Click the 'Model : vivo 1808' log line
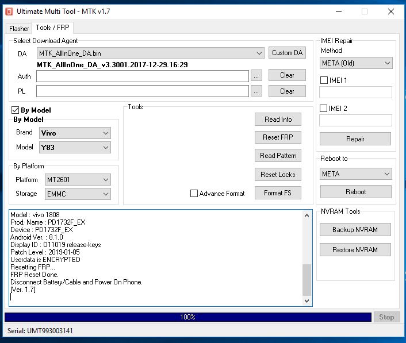 [35, 215]
